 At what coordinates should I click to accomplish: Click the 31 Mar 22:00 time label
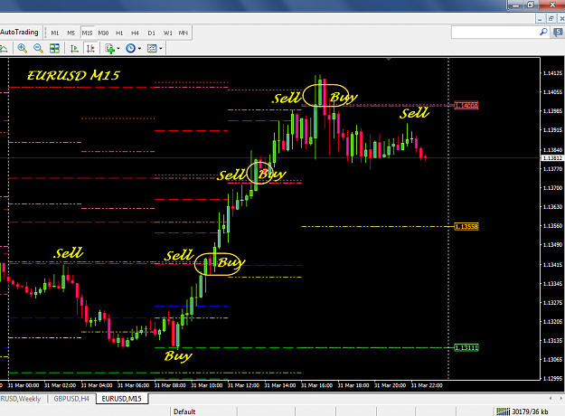point(427,385)
